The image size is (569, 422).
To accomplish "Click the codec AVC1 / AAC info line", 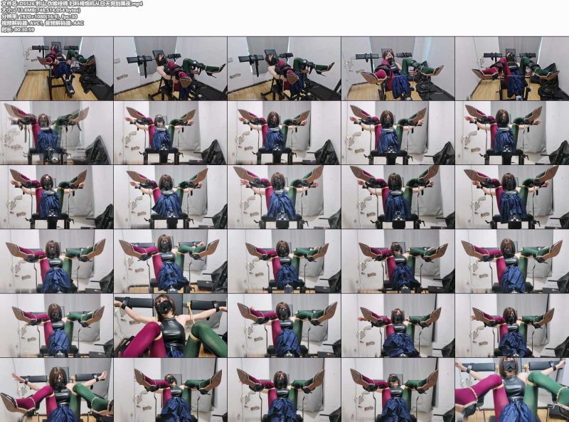I will point(43,23).
